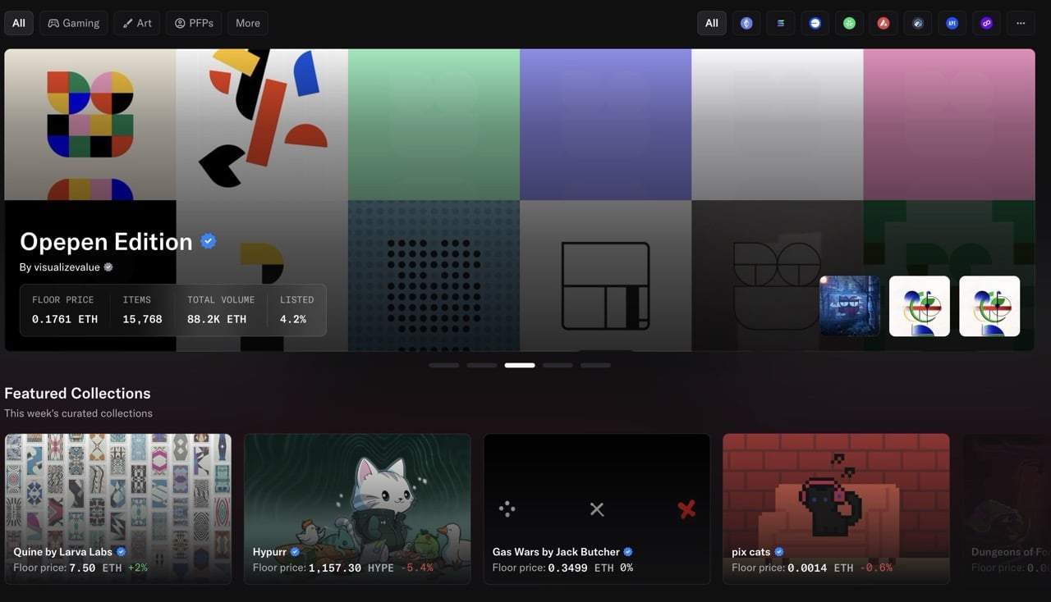Open the Quine by Larva Labs collection
This screenshot has width=1051, height=602.
click(x=118, y=509)
